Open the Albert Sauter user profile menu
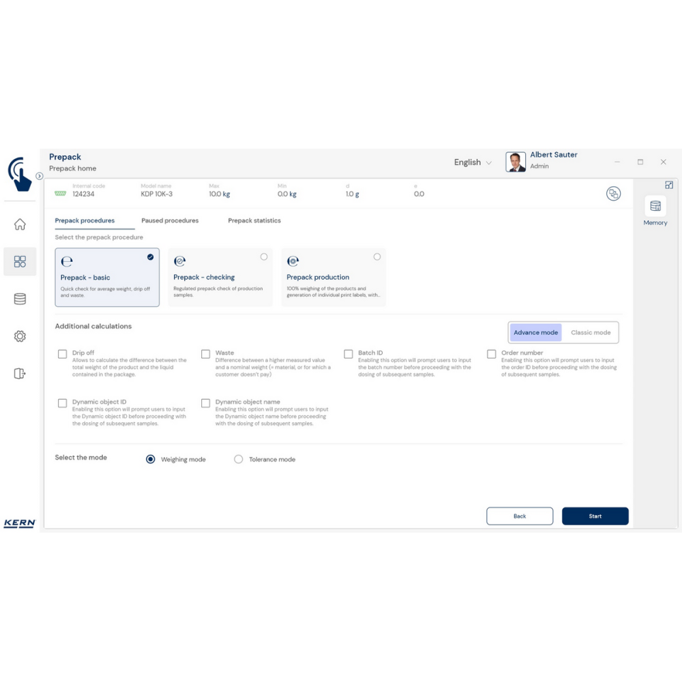 [542, 161]
